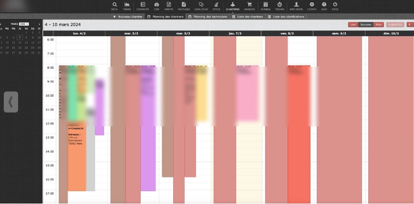
Task: Click the Aujourd'hui button
Action: pyautogui.click(x=395, y=24)
